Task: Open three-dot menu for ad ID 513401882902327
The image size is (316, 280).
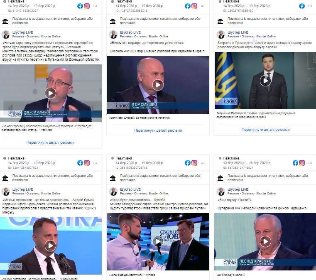Action: tap(95, 6)
